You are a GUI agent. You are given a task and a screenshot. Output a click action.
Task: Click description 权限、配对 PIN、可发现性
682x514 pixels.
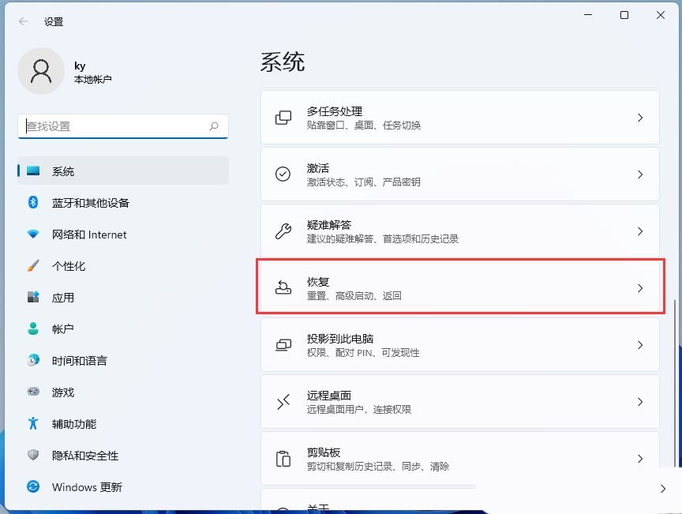point(363,352)
